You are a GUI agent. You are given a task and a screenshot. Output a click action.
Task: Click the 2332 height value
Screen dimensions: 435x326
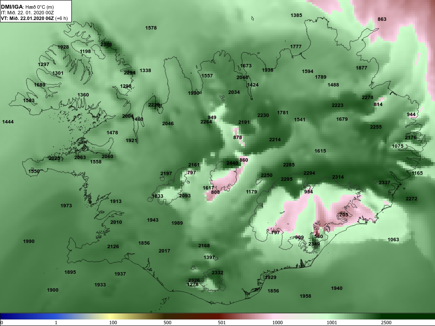217,273
